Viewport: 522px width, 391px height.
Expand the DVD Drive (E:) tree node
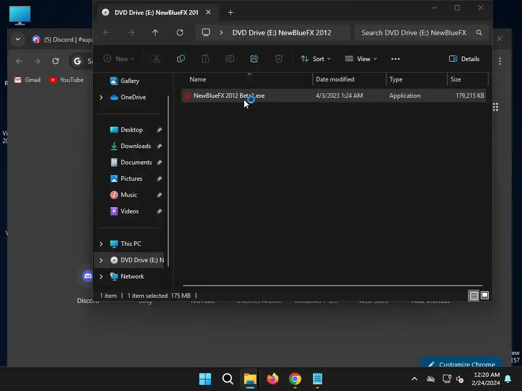coord(101,260)
